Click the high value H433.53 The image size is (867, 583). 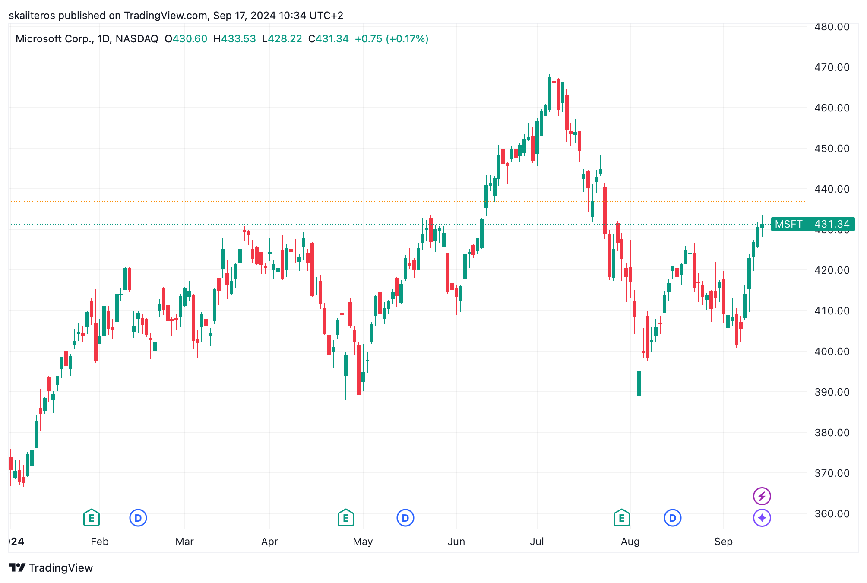pyautogui.click(x=235, y=39)
